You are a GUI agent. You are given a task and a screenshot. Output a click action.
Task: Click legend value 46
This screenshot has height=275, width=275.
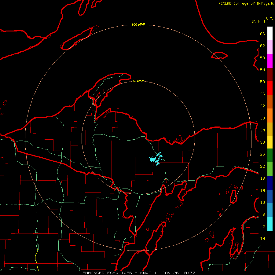pyautogui.click(x=262, y=94)
